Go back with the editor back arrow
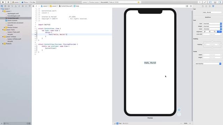Image resolution: width=223 pixels, height=125 pixels. pyautogui.click(x=36, y=6)
